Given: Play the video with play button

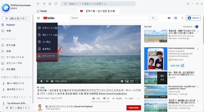Looking at the screenshot, I should click(41, 81).
